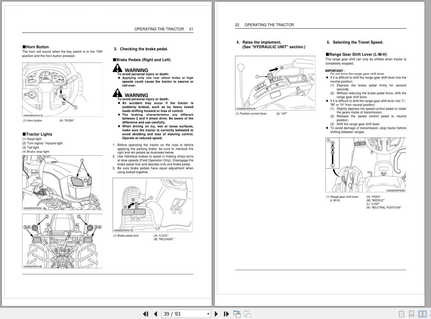
Task: Click the previous view navigation icon
Action: point(237,314)
